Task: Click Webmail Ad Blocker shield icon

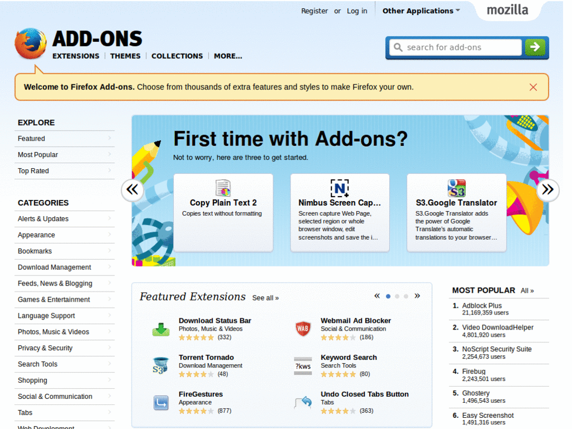Action: (303, 328)
